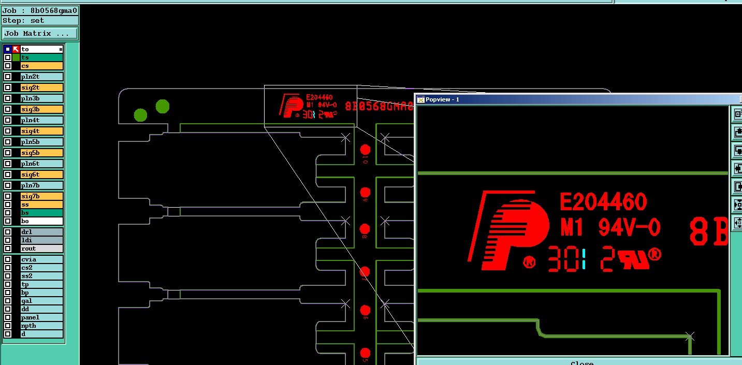Select the 'sig4t' layer name
The image size is (742, 365).
tap(42, 131)
